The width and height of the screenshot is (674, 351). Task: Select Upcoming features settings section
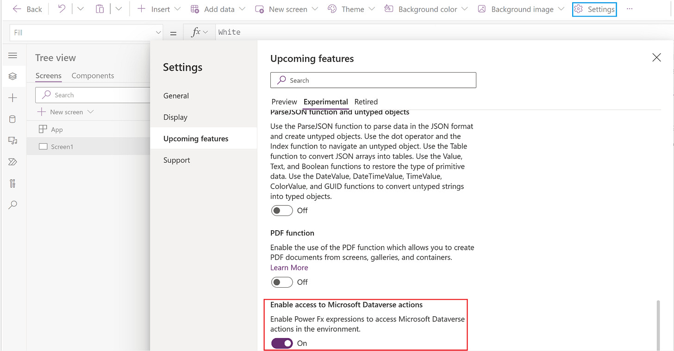click(x=204, y=138)
